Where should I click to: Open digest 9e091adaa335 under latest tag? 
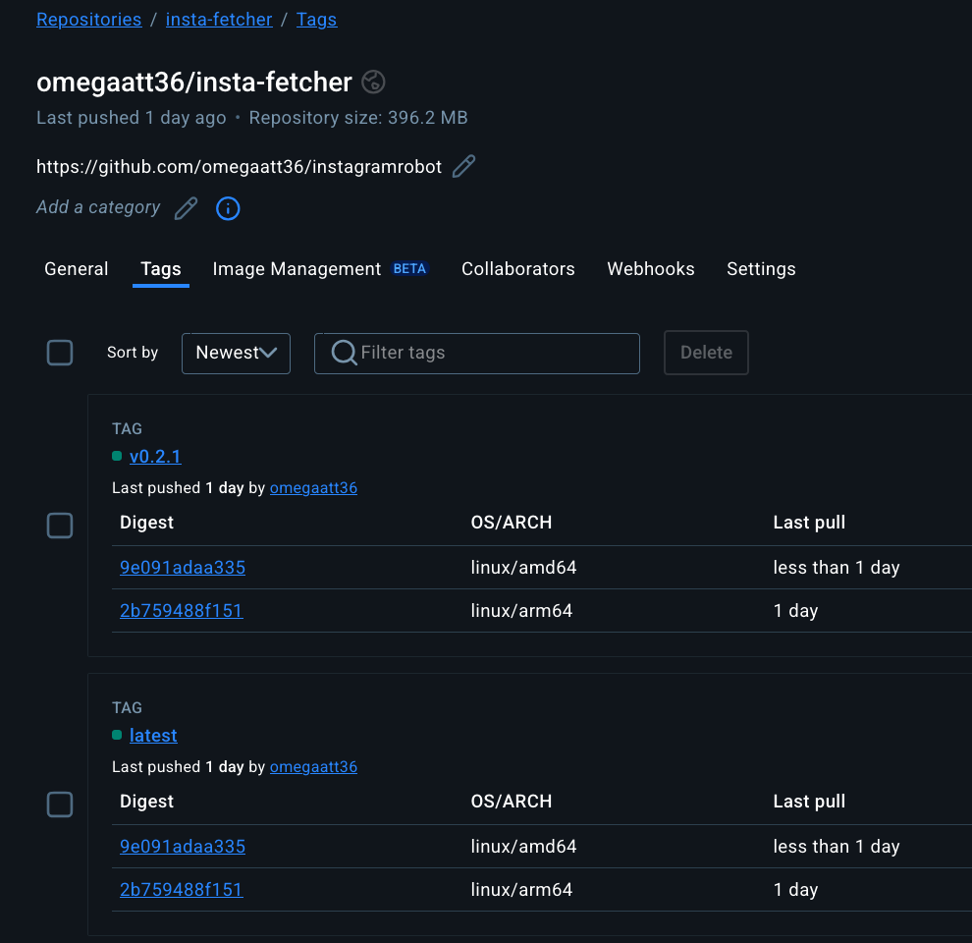[x=183, y=847]
